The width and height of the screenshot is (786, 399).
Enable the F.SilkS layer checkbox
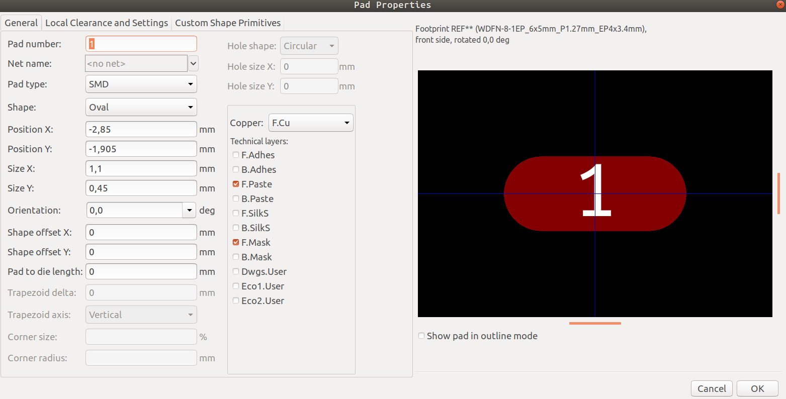[236, 213]
